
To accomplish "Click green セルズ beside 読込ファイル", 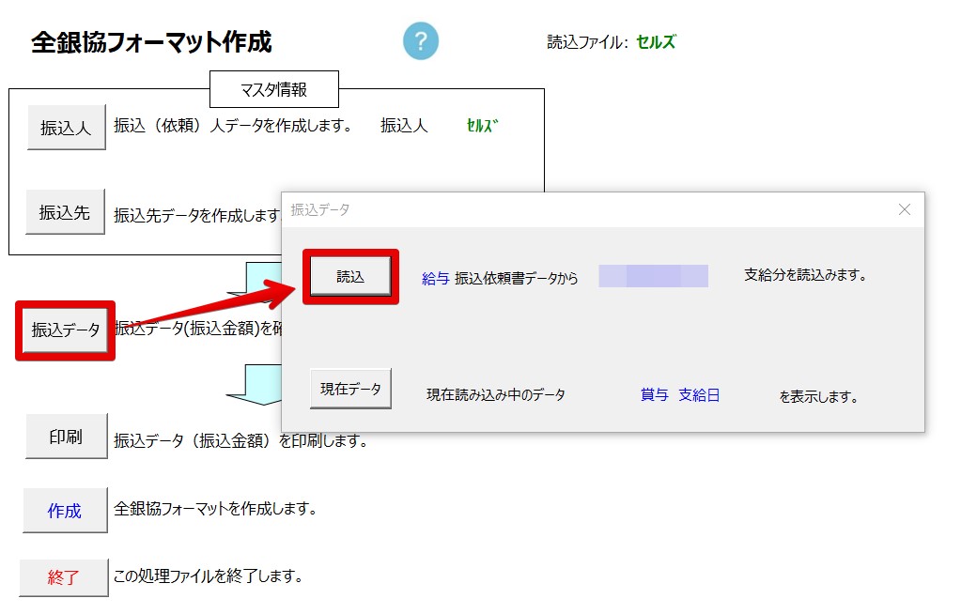I will click(656, 42).
